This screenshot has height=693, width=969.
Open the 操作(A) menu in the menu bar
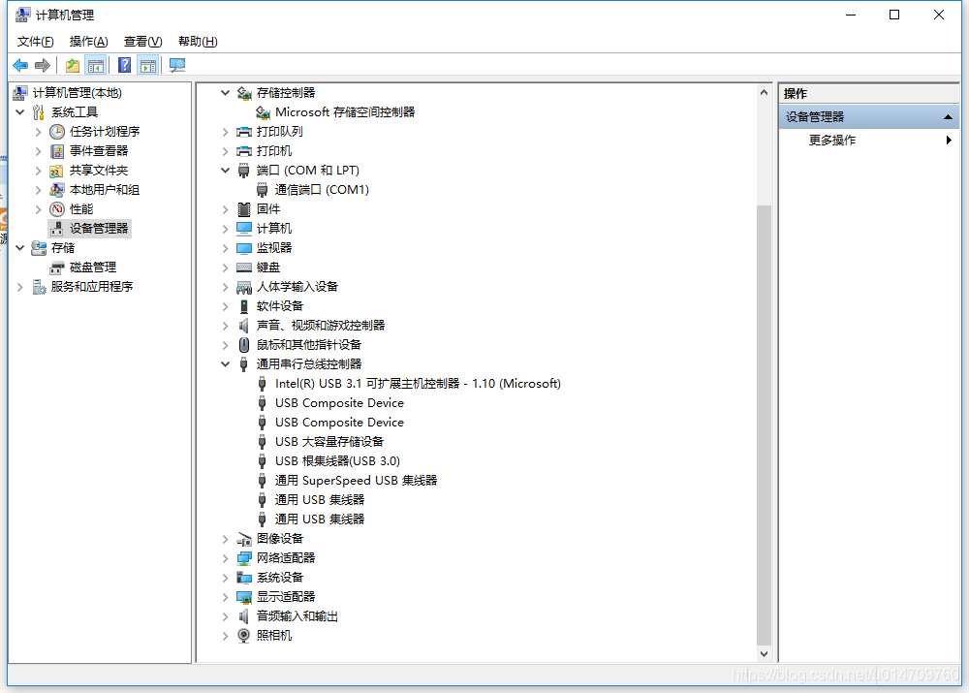point(89,42)
